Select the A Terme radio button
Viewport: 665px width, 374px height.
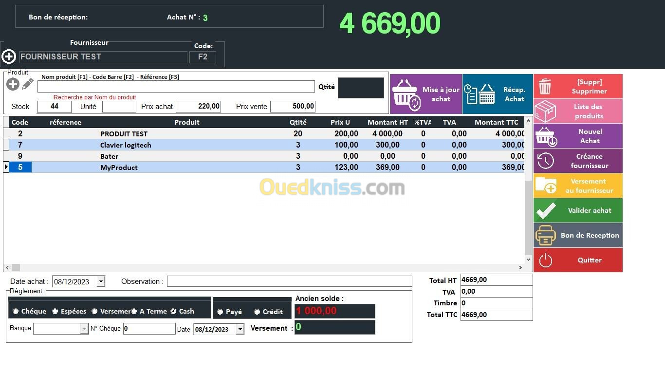(x=134, y=311)
